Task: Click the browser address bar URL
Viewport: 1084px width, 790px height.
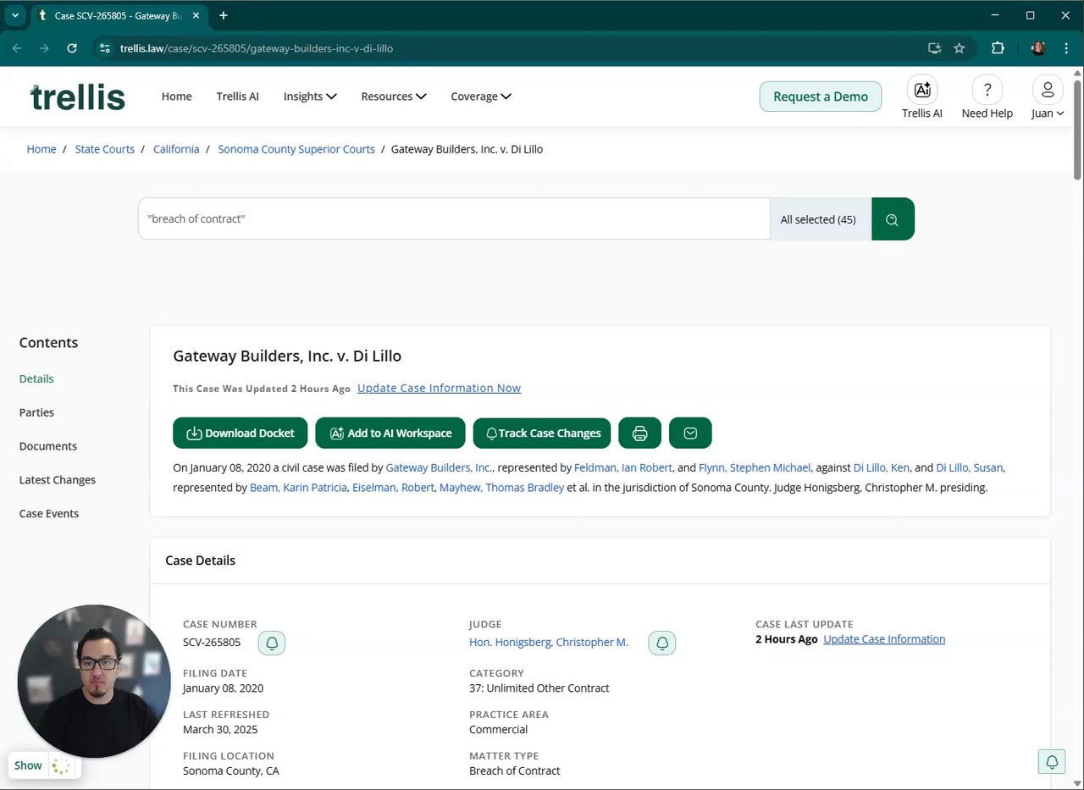Action: click(257, 48)
